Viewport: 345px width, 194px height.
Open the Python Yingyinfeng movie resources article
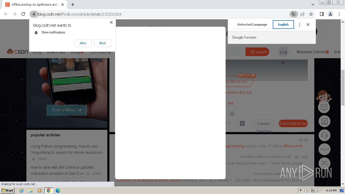click(66, 149)
